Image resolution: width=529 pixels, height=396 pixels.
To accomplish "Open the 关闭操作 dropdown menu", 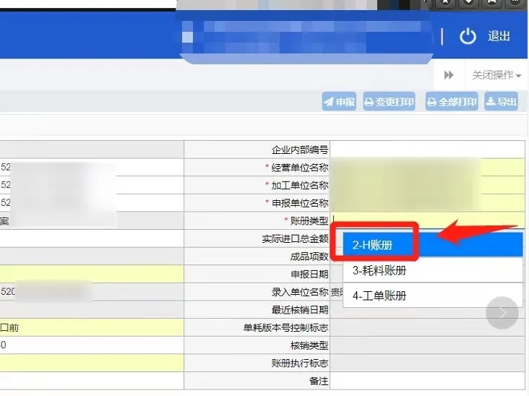I will click(496, 75).
